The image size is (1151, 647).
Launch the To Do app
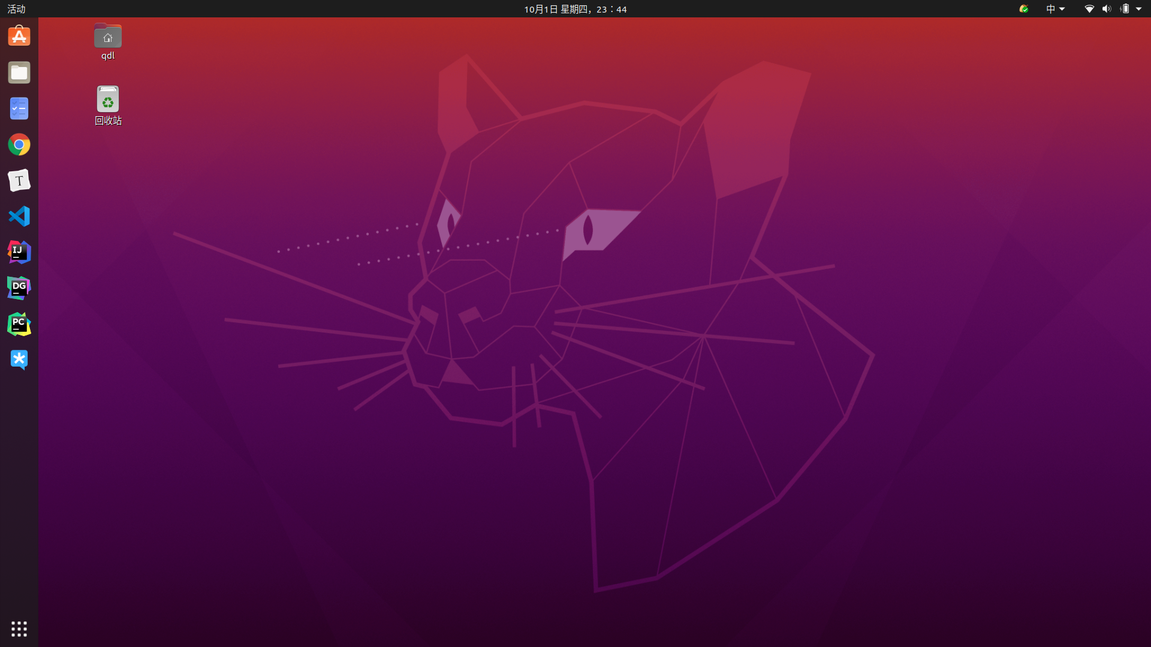coord(19,108)
